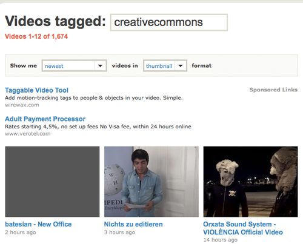Viewport: 303px width, 244px height.
Task: Click the 14 hours ago timestamp
Action: tap(221, 240)
